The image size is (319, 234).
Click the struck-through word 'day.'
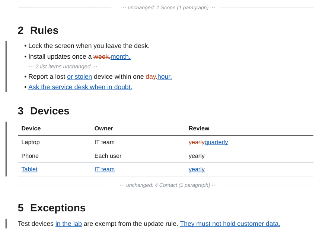coord(151,77)
